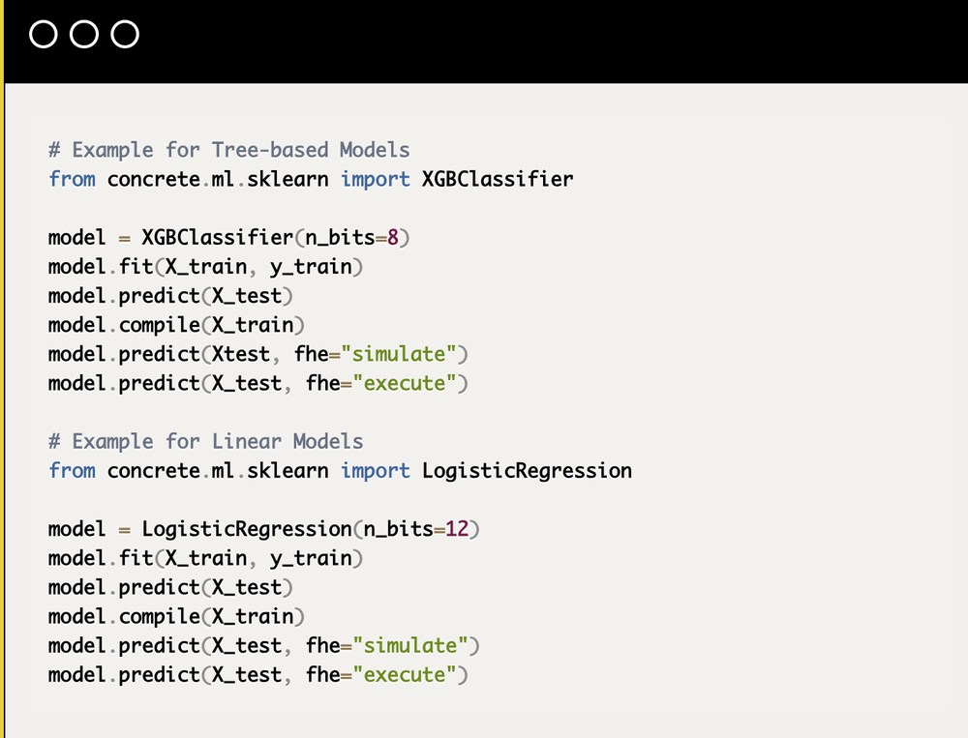Click the last model.compile(X_train) line
The image size is (968, 738).
pos(176,616)
